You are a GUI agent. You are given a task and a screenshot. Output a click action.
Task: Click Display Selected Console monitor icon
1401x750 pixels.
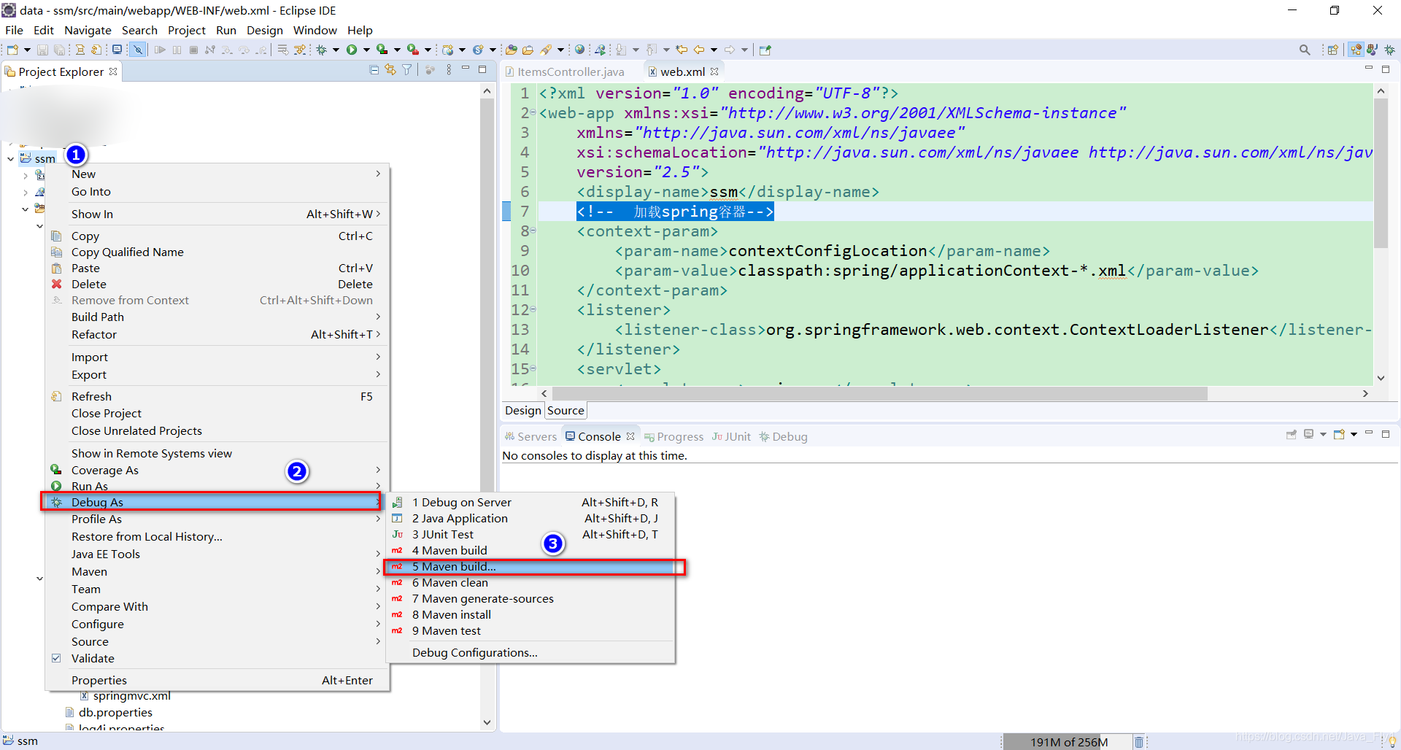tap(1308, 434)
